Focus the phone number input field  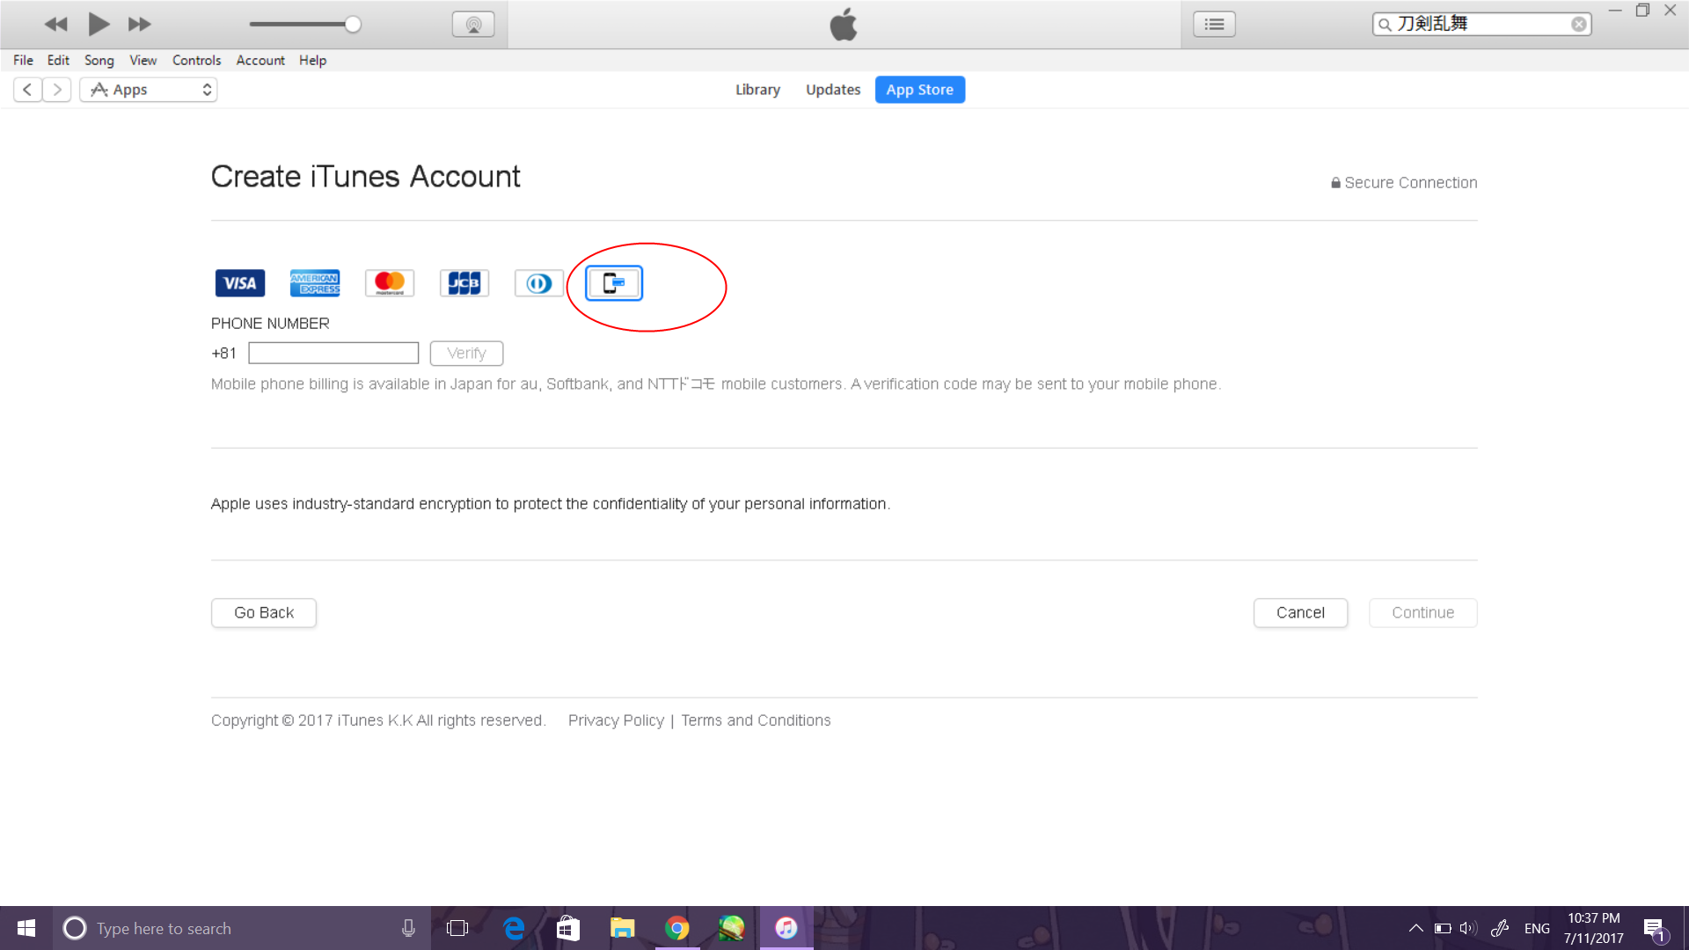[333, 353]
